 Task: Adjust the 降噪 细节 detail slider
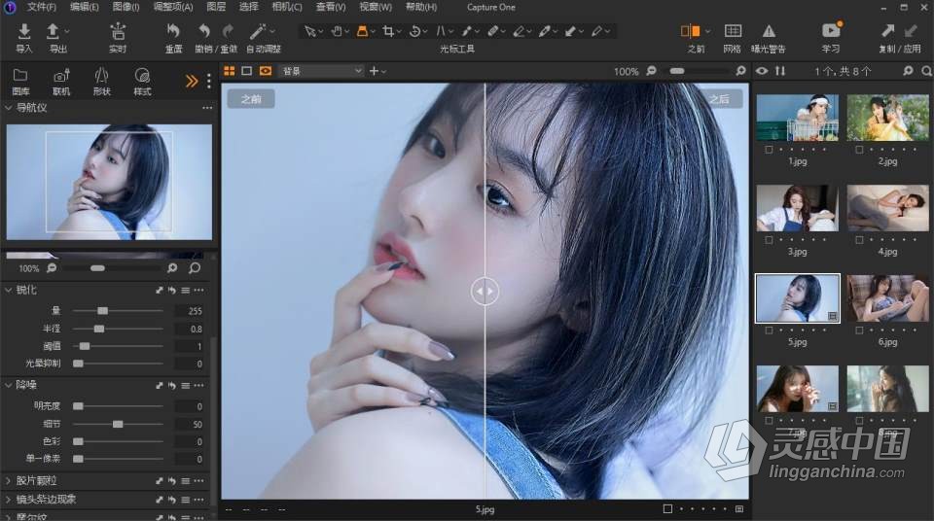[x=118, y=424]
